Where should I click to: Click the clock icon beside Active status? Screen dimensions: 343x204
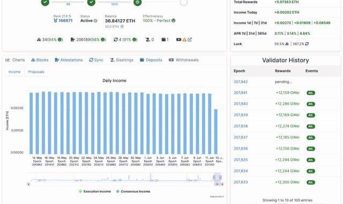(x=95, y=21)
